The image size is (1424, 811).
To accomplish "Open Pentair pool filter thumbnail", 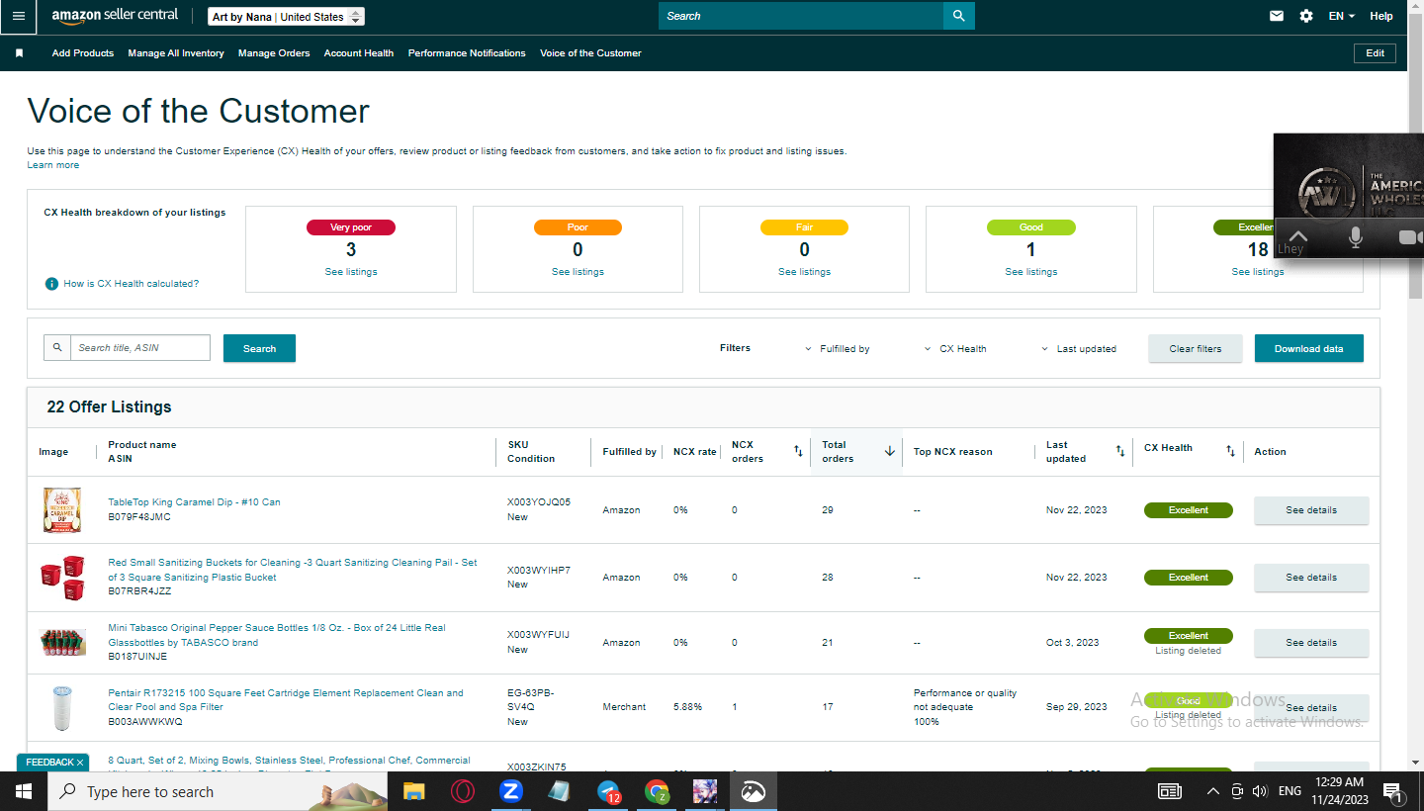I will click(61, 708).
